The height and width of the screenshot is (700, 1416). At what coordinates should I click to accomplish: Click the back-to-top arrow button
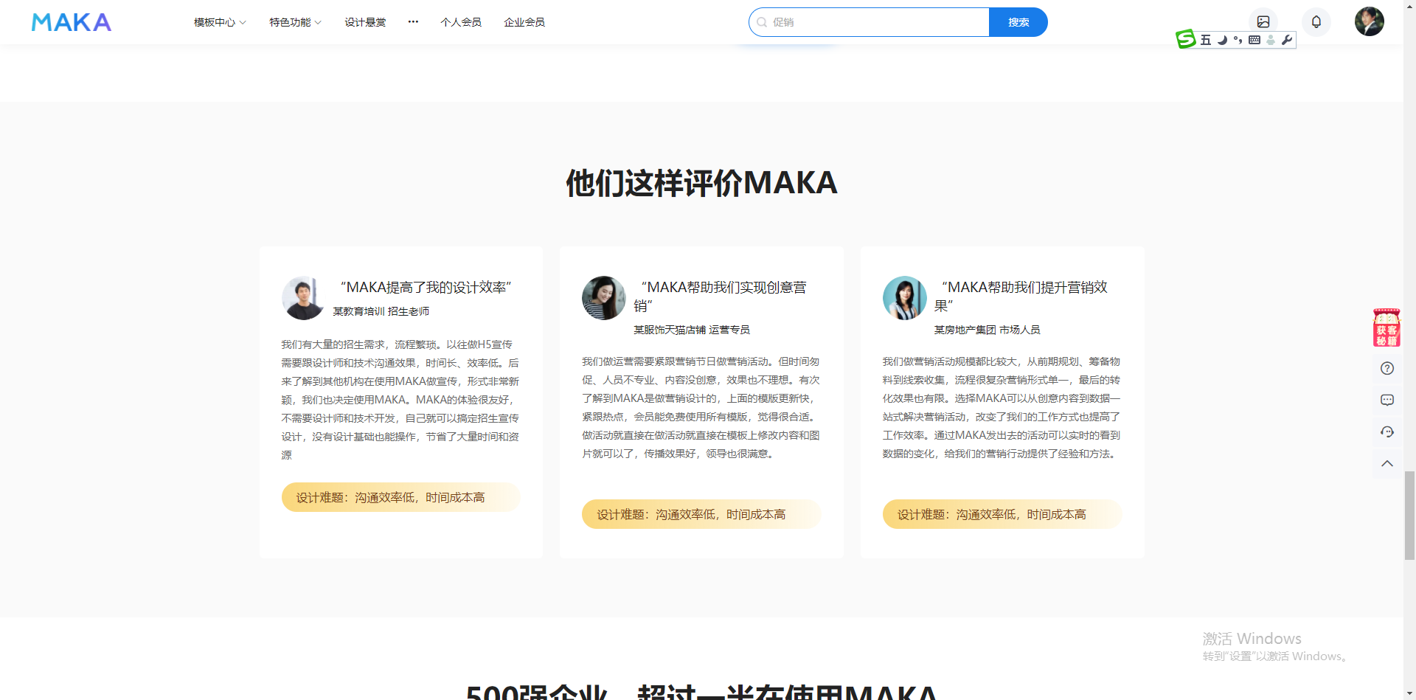pyautogui.click(x=1387, y=463)
